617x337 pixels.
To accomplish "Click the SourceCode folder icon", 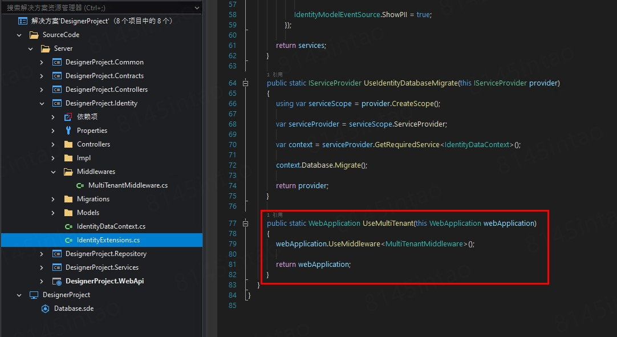I will [34, 35].
